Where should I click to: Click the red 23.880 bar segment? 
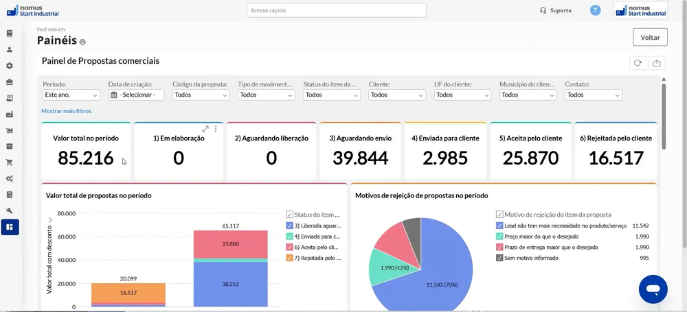point(230,244)
